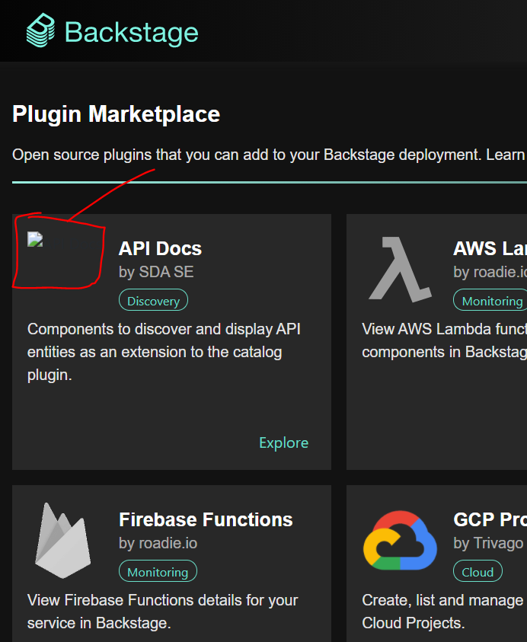Open the GCP multicolor cloud icon
The width and height of the screenshot is (527, 642).
(x=399, y=539)
